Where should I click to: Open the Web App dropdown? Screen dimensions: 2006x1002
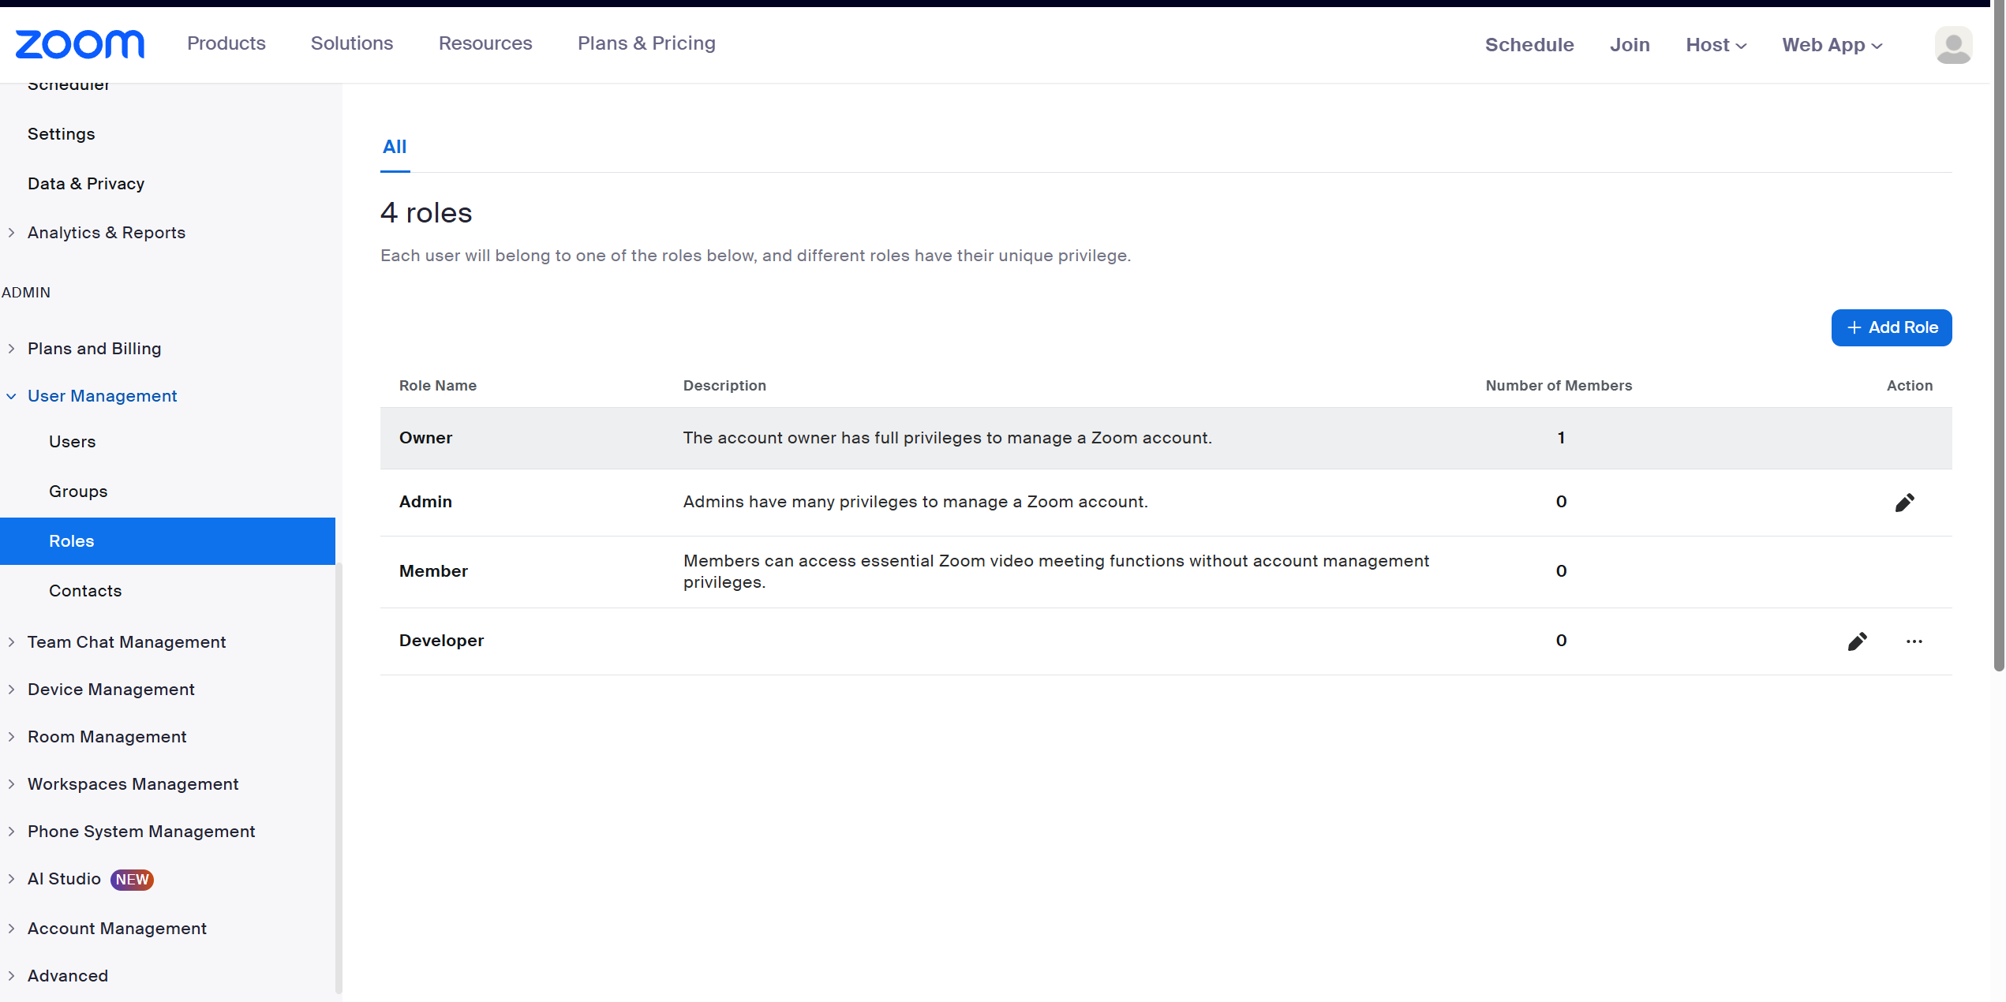tap(1832, 45)
